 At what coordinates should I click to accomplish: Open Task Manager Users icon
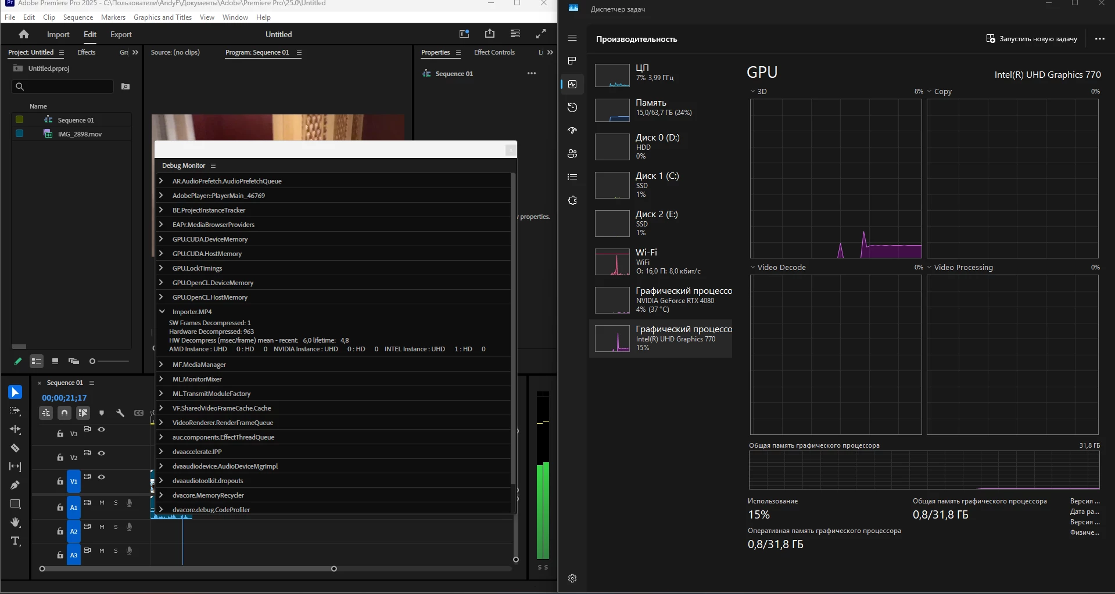pyautogui.click(x=572, y=154)
